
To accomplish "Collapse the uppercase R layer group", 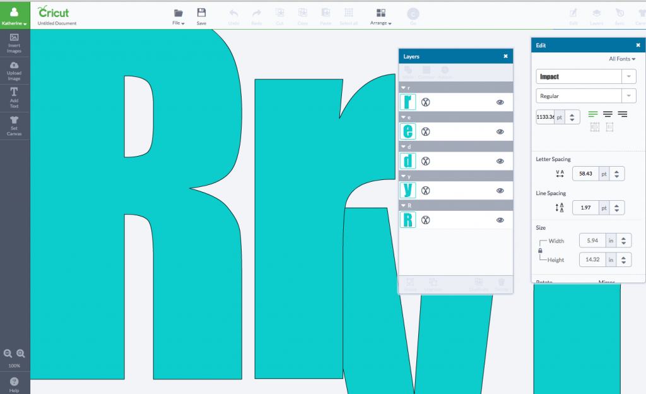I will tap(403, 205).
